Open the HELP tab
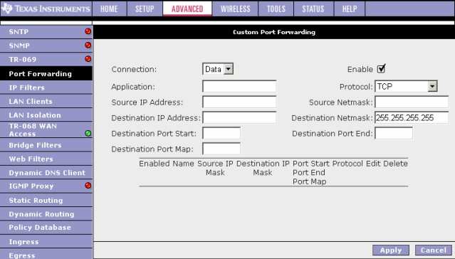Image resolution: width=455 pixels, height=259 pixels. coord(350,9)
